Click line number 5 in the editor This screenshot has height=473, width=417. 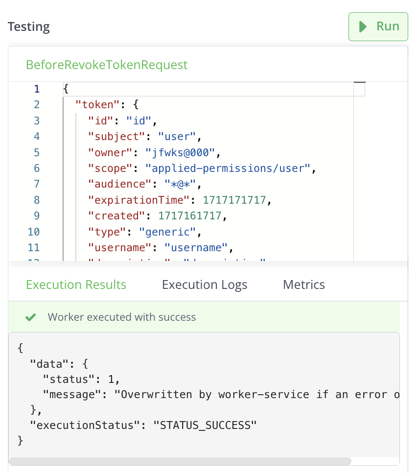(36, 152)
